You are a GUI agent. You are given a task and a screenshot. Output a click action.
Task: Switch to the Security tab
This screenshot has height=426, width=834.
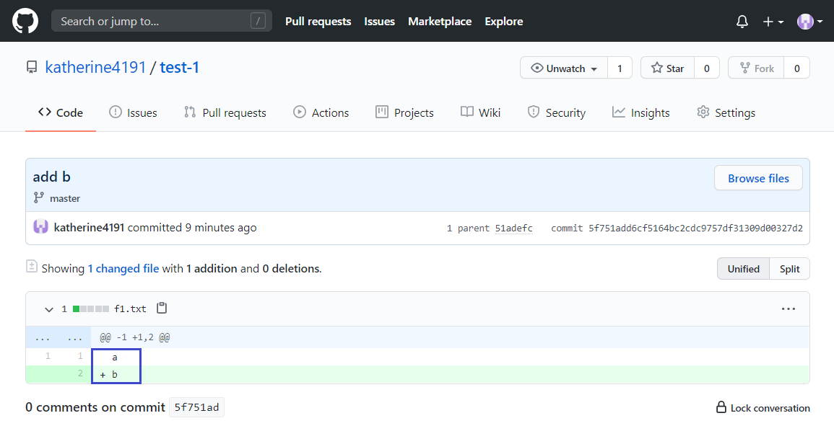point(556,112)
